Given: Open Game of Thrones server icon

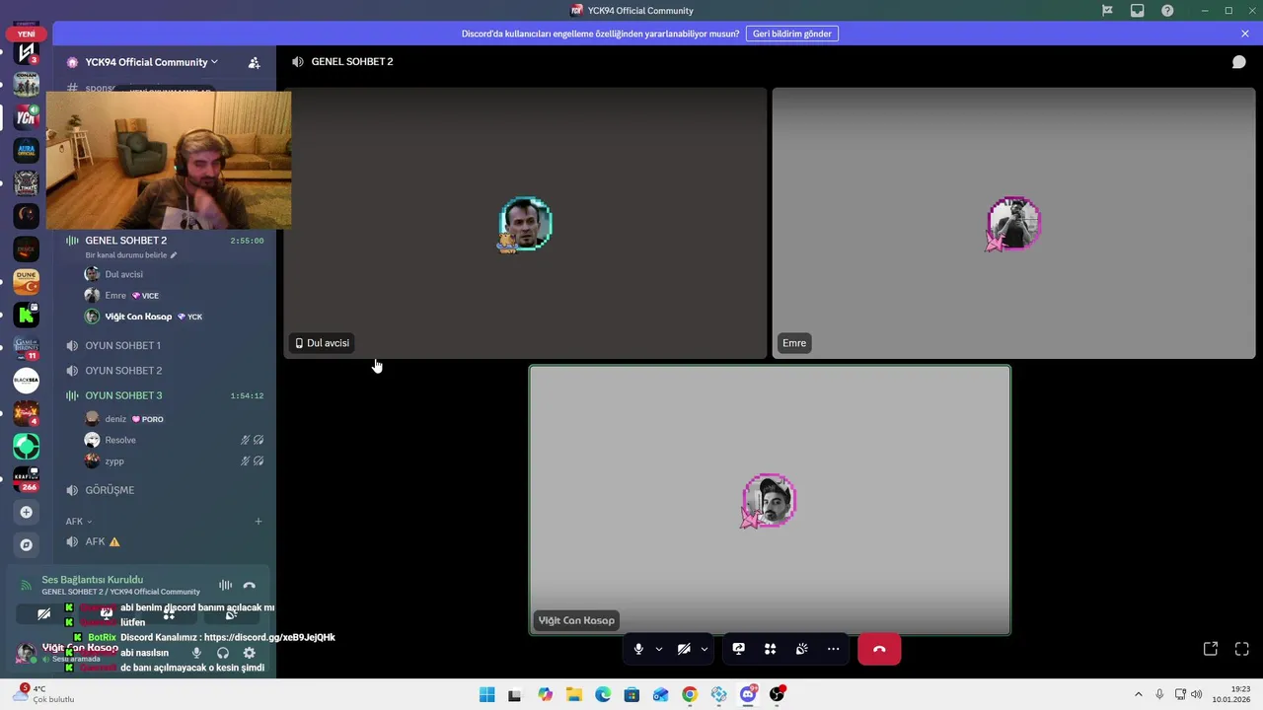Looking at the screenshot, I should click(x=27, y=347).
